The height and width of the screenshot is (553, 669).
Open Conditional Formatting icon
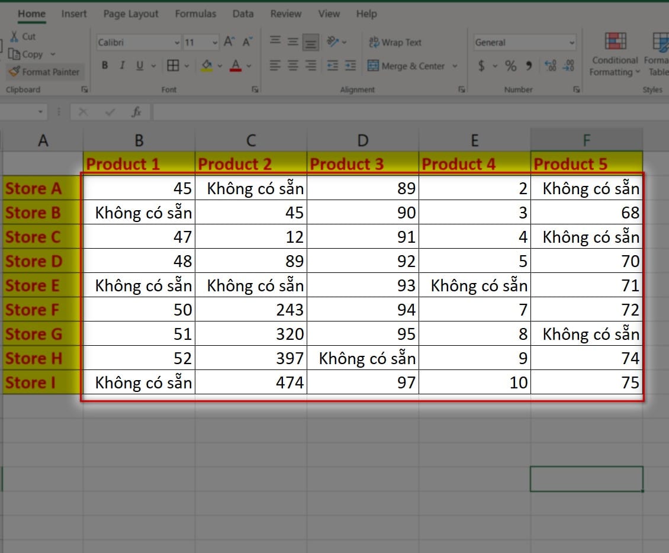[616, 41]
